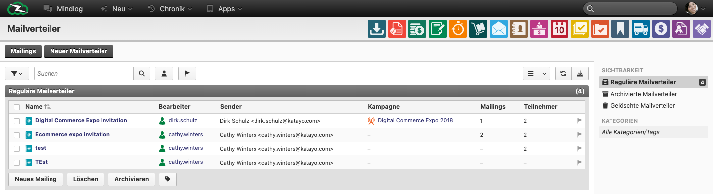Select Gelöschte Mailverteiler in sidebar
Screen dimensions: 713x194
(x=638, y=106)
